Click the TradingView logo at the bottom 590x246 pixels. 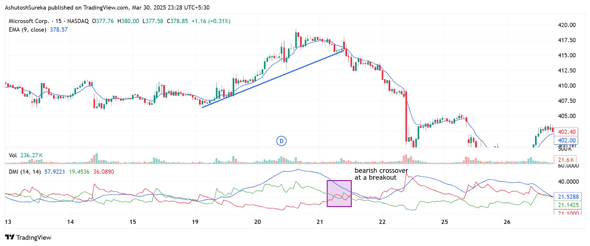point(28,237)
